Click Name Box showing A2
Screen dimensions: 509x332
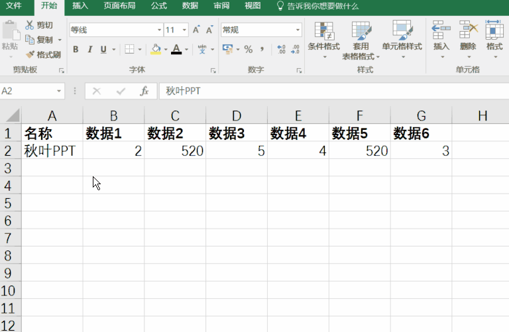click(32, 91)
